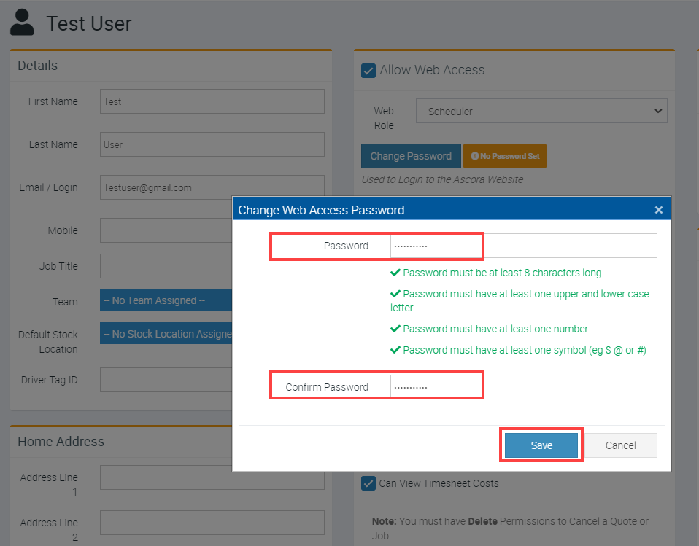699x546 pixels.
Task: Click Save in the password dialog
Action: pyautogui.click(x=541, y=445)
